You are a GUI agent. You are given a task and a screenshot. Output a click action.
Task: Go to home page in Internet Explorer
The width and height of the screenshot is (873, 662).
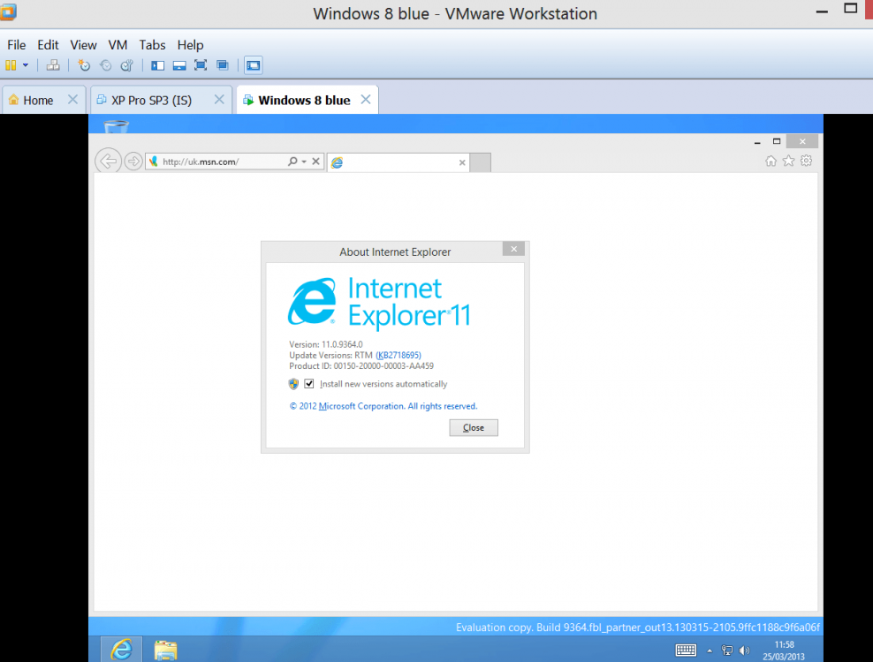(x=771, y=161)
